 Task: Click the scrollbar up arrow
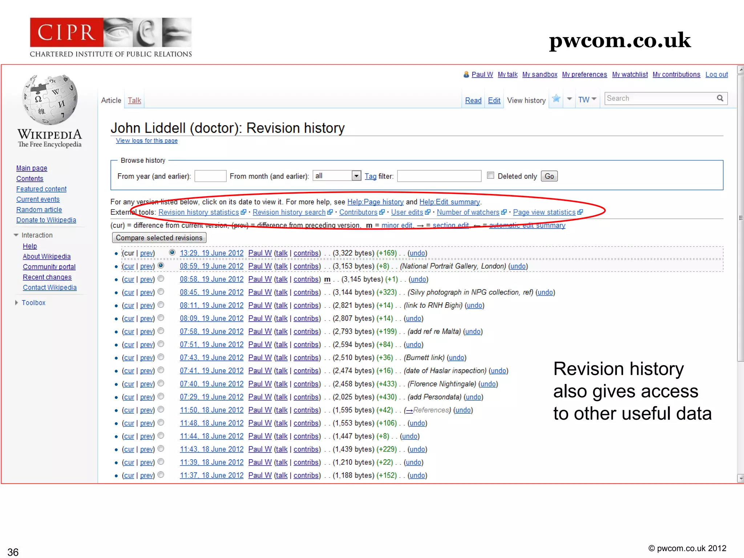[x=740, y=69]
